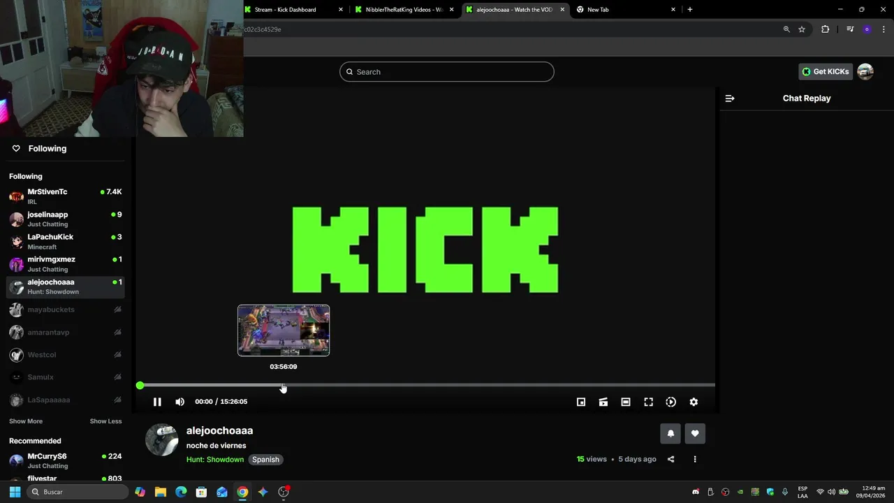Open the user profile avatar menu

(865, 71)
